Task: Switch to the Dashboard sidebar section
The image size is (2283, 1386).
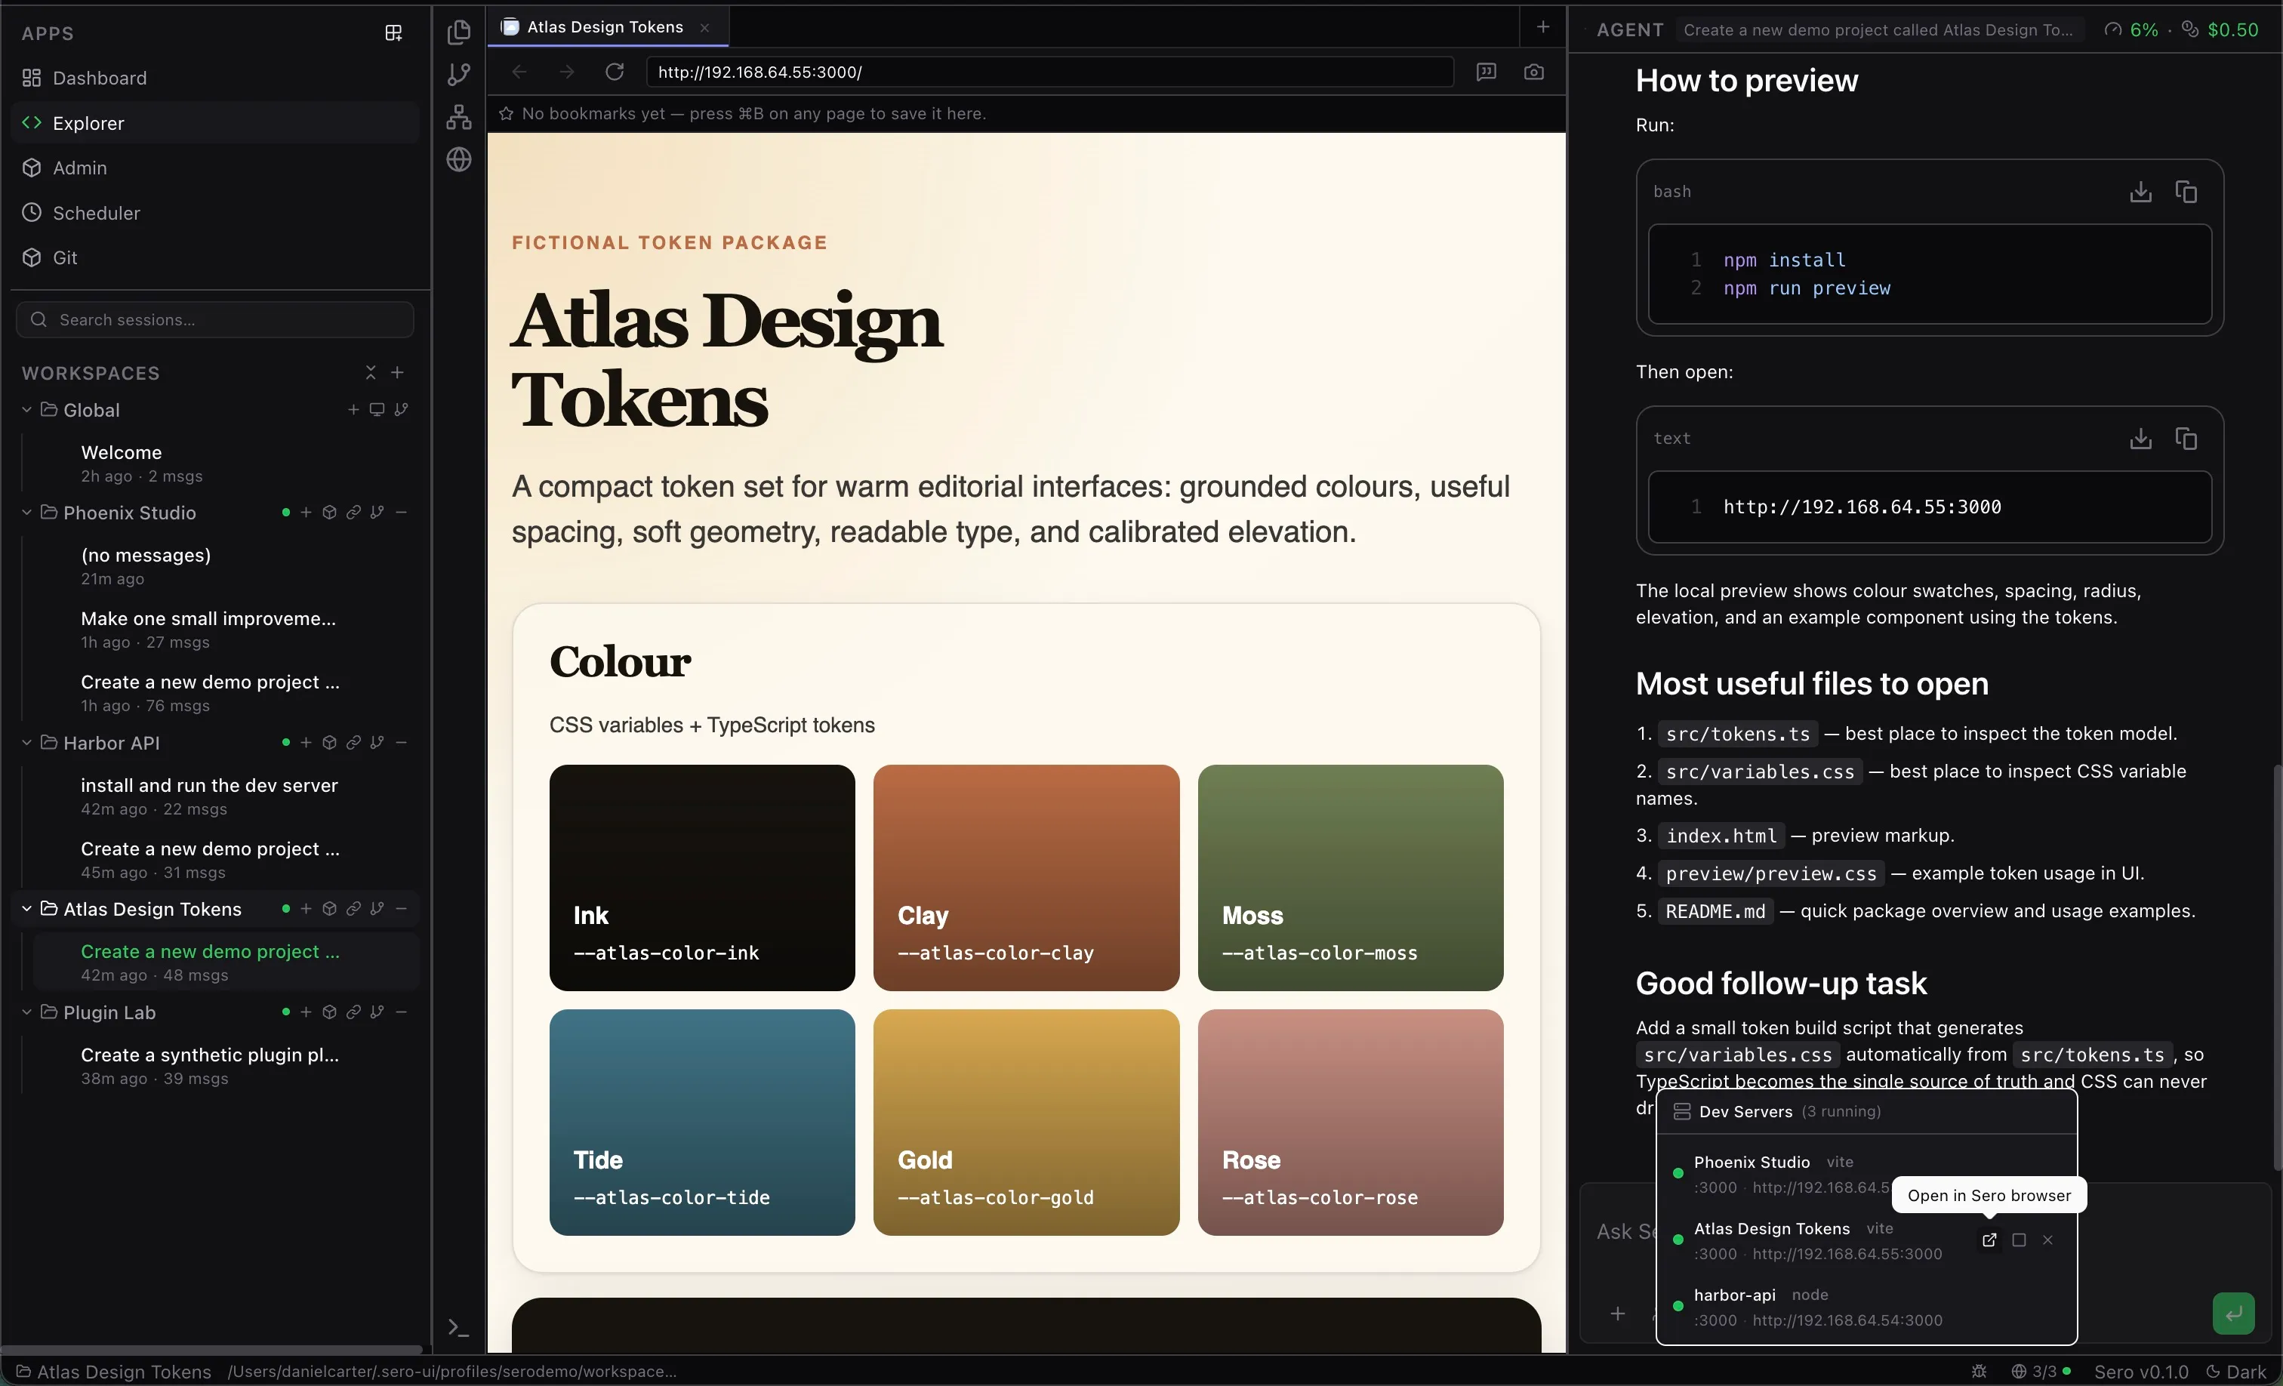Action: [x=98, y=78]
